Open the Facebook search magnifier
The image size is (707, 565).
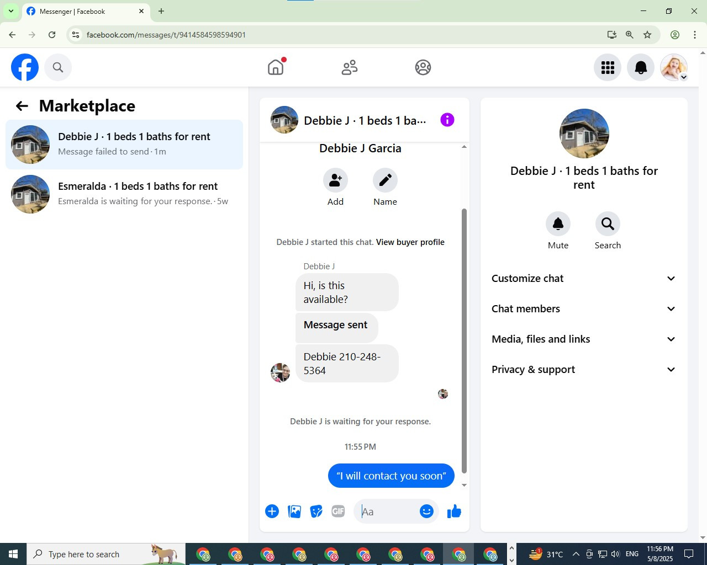(58, 67)
